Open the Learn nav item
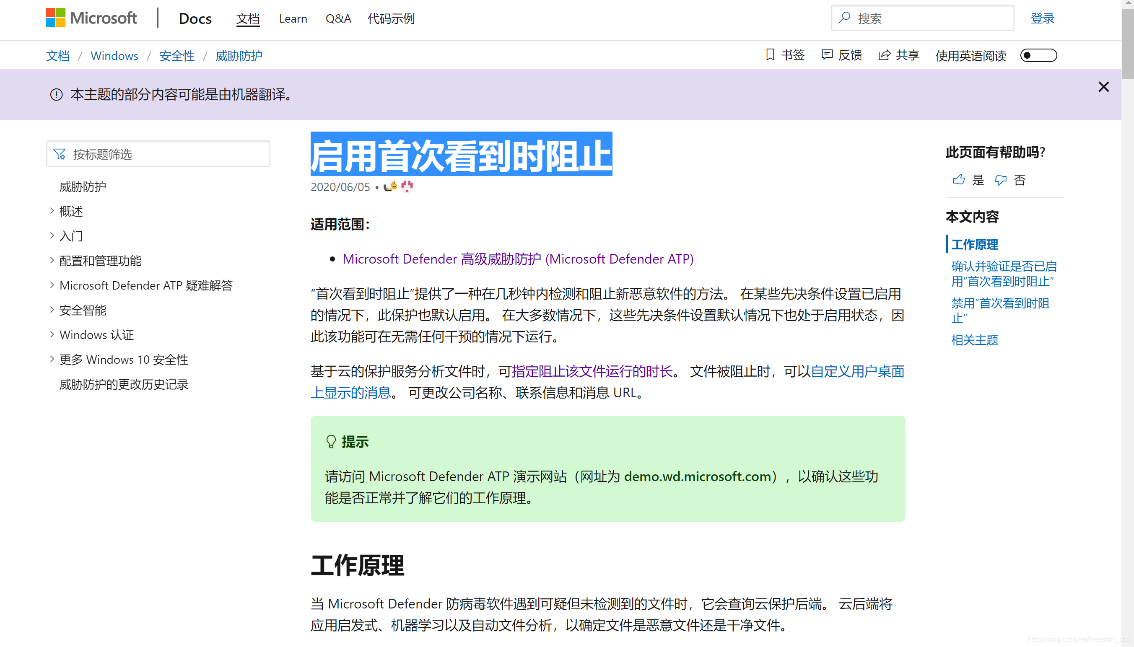1134x647 pixels. [293, 18]
